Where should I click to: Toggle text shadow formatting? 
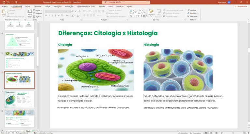(x=55, y=16)
